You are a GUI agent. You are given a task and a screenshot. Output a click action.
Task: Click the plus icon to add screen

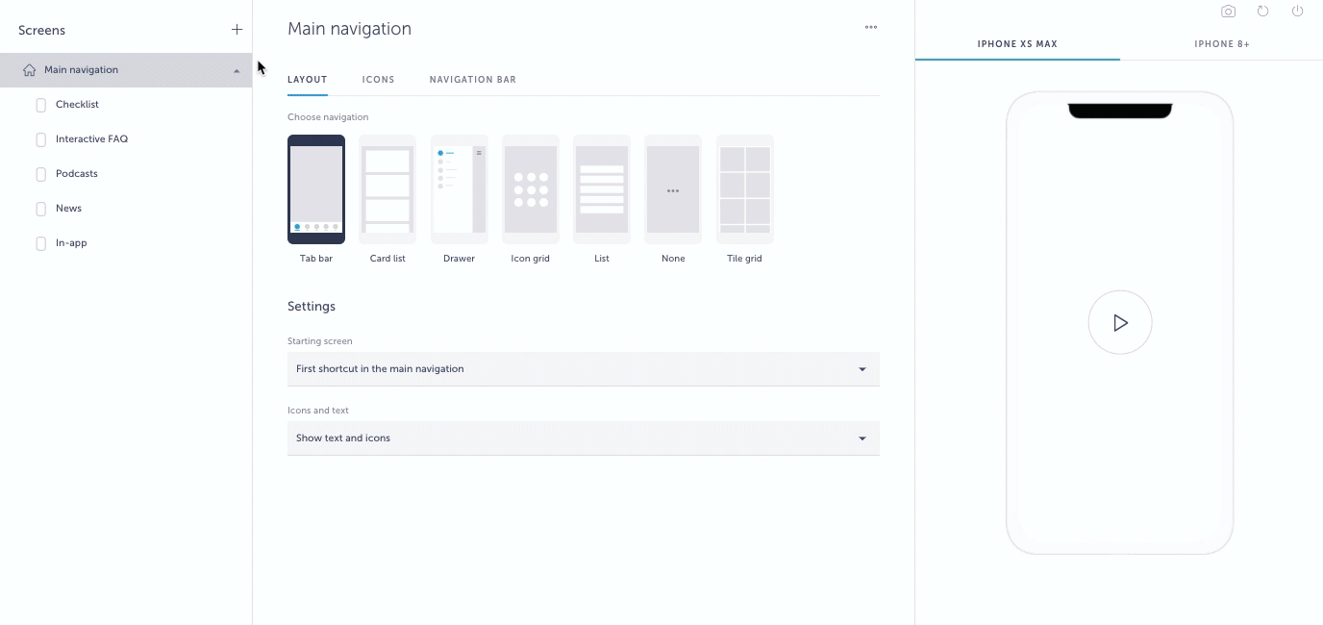pyautogui.click(x=237, y=30)
